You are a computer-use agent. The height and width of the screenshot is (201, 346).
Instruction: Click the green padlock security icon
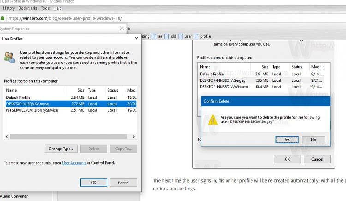(2, 18)
